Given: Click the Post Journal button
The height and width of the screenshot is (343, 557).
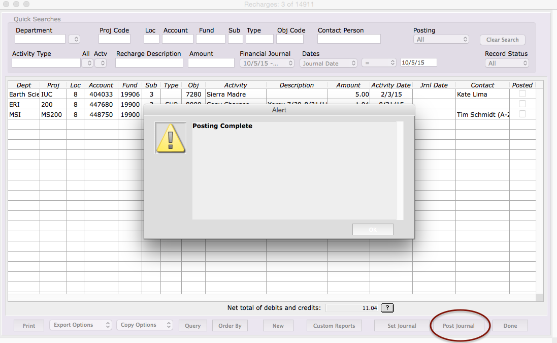Looking at the screenshot, I should coord(458,326).
